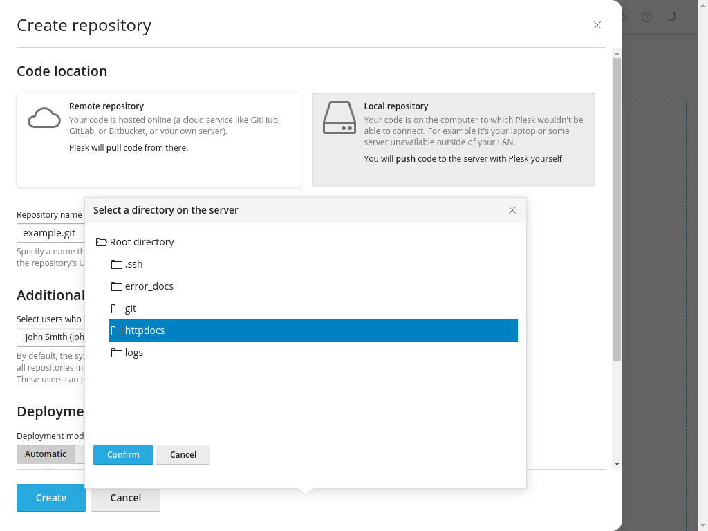Click the blue Create button
The image size is (708, 531).
click(x=51, y=498)
